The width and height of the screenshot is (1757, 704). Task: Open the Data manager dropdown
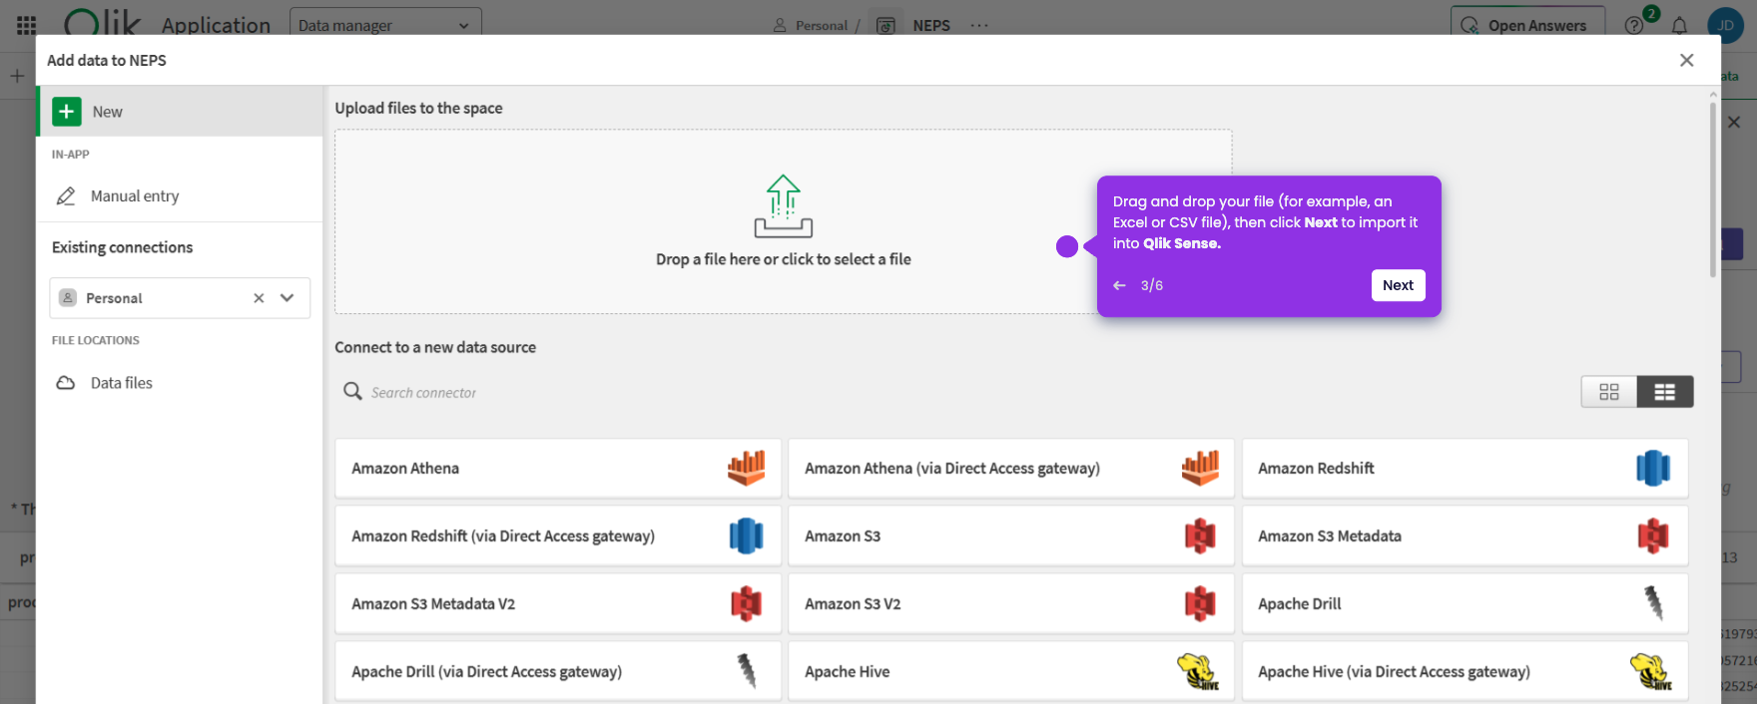(385, 26)
